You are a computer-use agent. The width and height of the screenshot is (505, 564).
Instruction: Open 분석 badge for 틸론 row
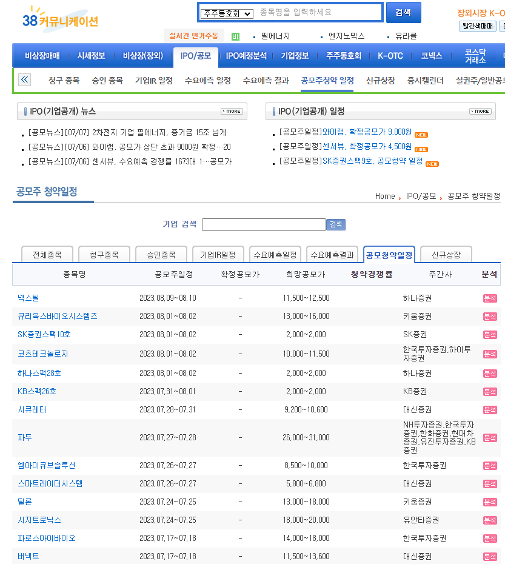pos(490,502)
